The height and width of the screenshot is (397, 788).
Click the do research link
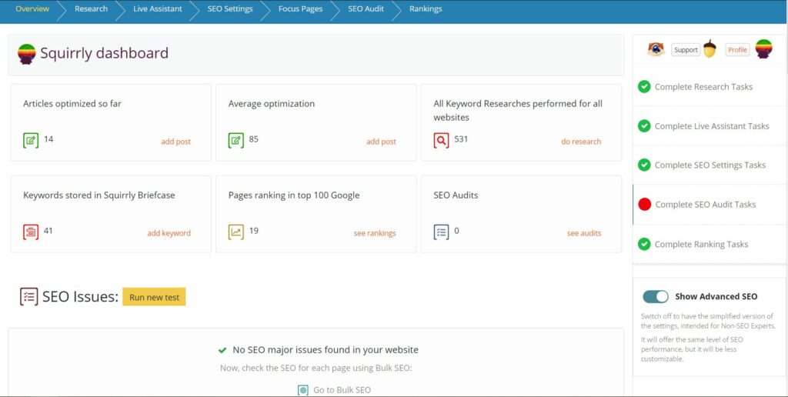point(581,142)
